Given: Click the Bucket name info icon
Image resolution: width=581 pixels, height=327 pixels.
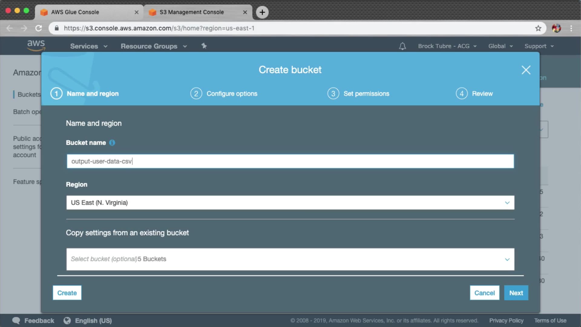Looking at the screenshot, I should pos(112,143).
